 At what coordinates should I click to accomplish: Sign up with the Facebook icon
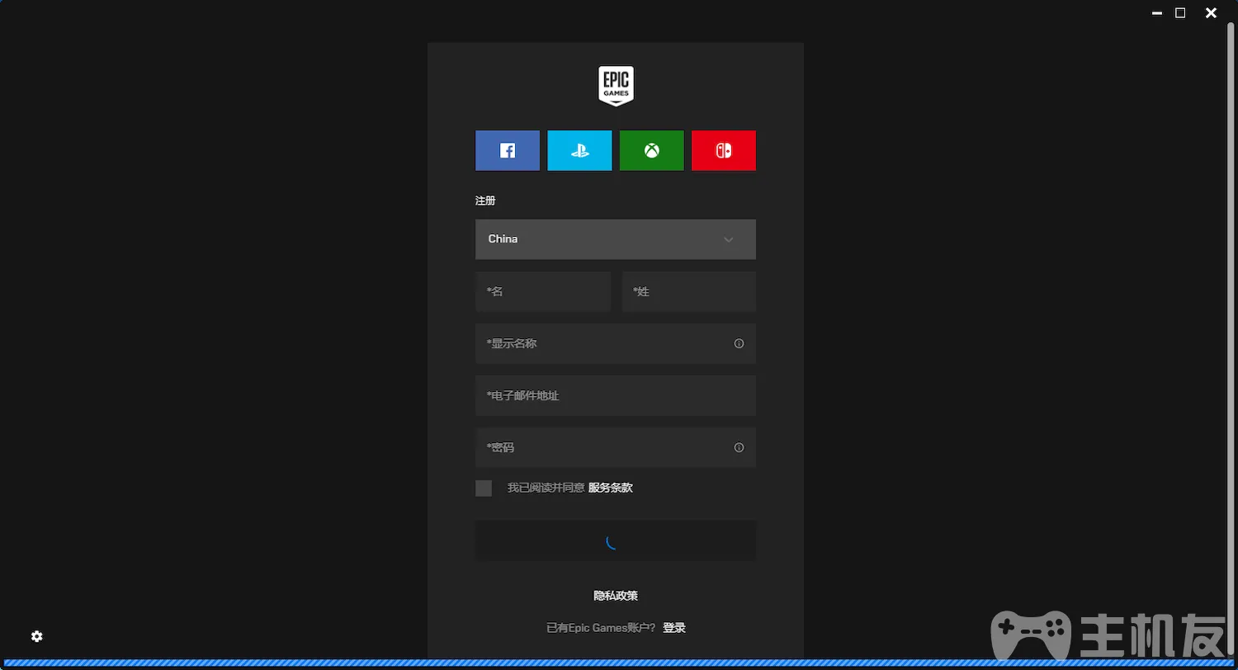[x=508, y=151]
